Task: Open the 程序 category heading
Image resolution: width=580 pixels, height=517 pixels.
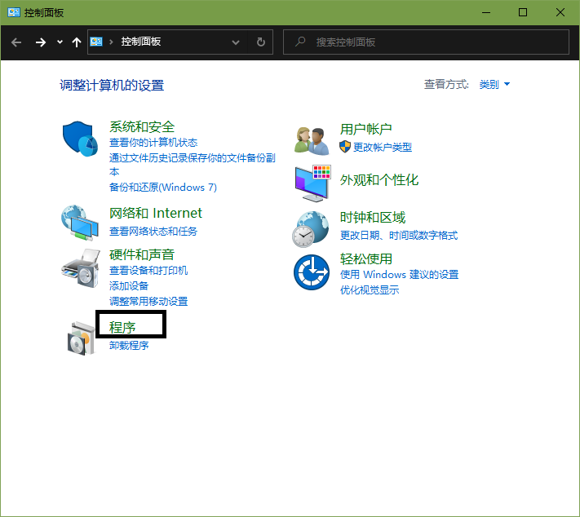Action: tap(122, 327)
